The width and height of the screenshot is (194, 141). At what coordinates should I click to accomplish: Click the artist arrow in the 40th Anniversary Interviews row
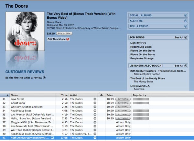[95, 138]
